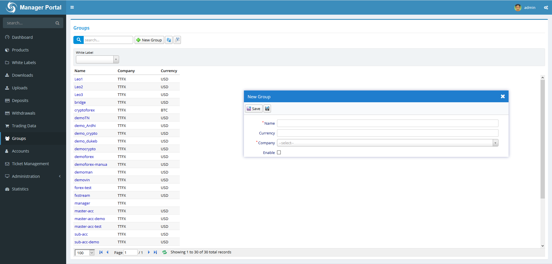The height and width of the screenshot is (264, 552).
Task: Go to the last page of records
Action: click(155, 252)
